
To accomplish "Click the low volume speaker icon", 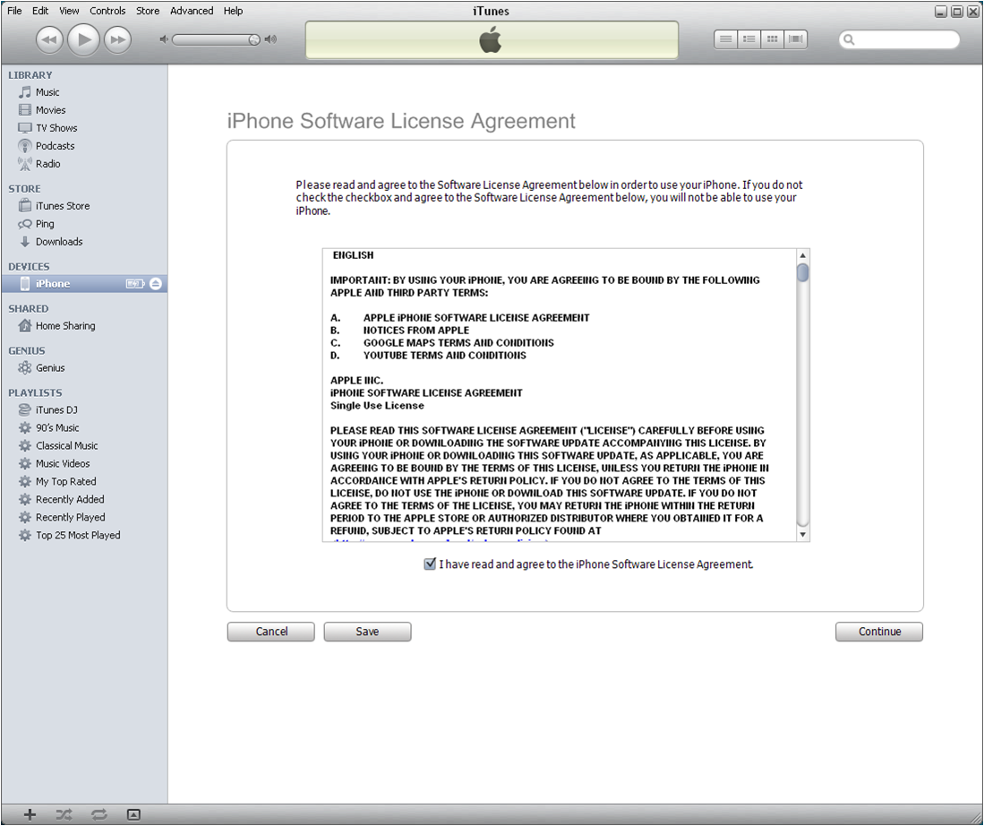I will tap(164, 39).
